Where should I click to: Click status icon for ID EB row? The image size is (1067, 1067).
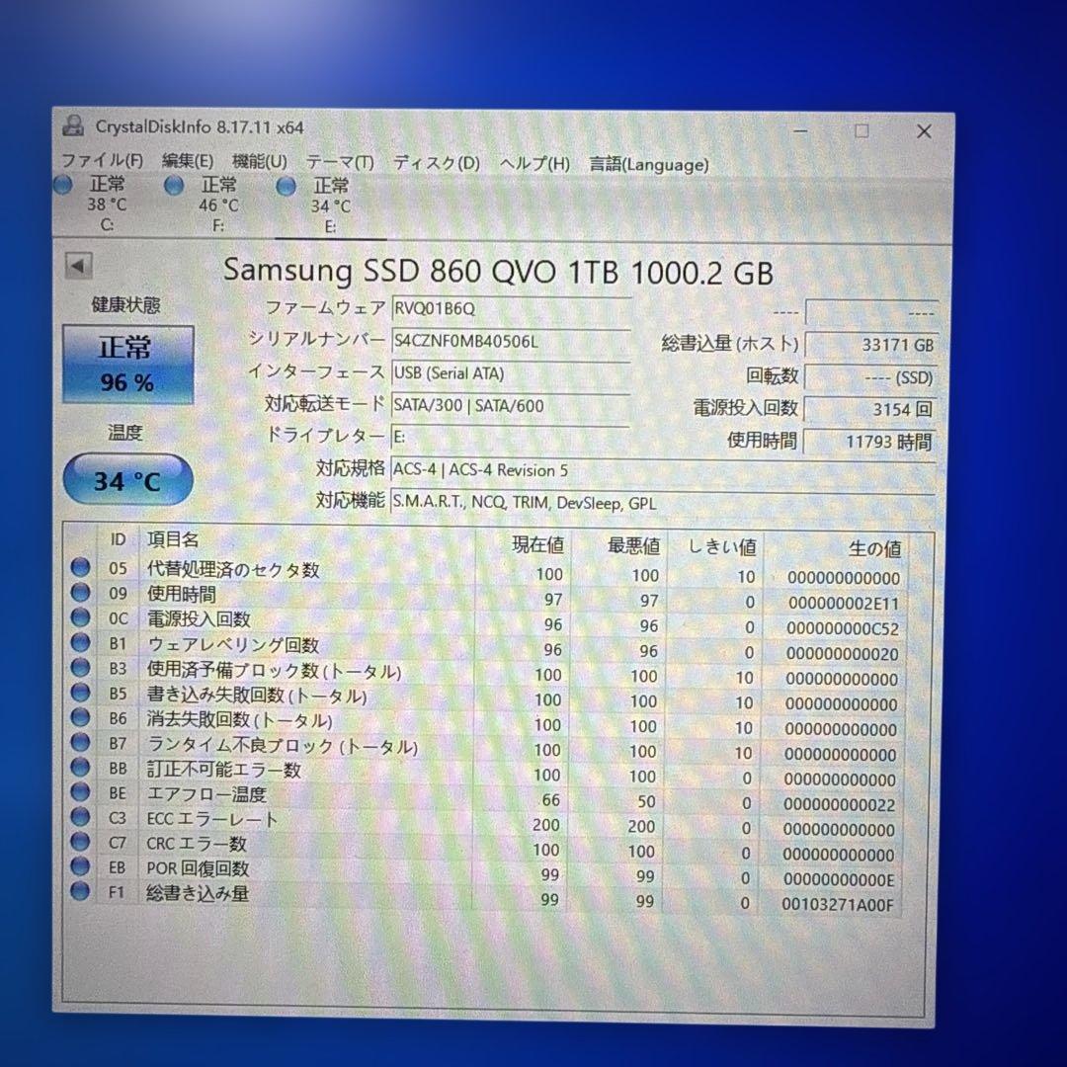pyautogui.click(x=80, y=866)
